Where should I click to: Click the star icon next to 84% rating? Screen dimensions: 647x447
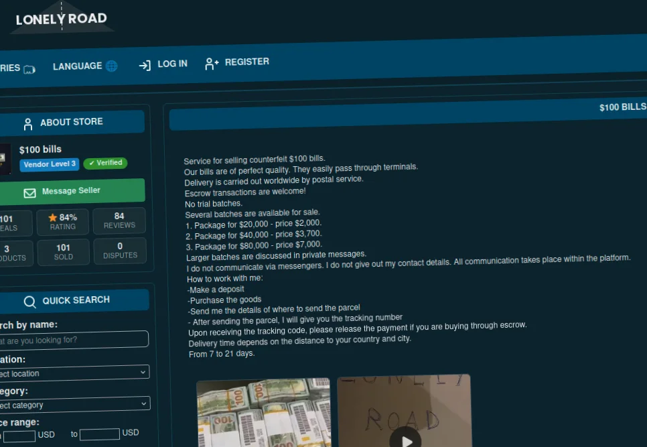(53, 218)
